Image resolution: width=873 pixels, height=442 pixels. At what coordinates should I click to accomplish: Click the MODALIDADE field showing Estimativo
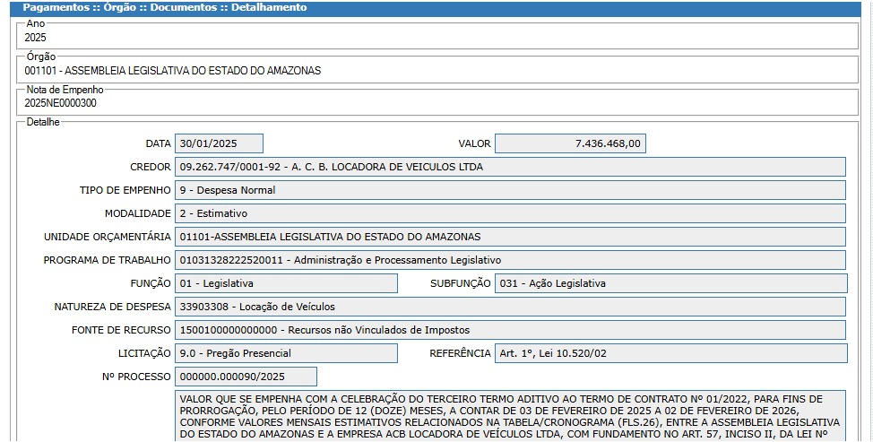click(510, 213)
